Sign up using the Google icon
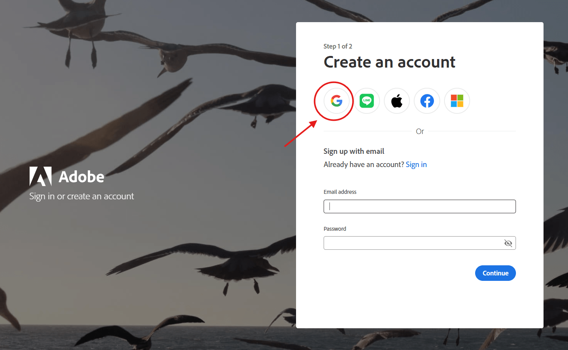The height and width of the screenshot is (350, 568). click(336, 101)
